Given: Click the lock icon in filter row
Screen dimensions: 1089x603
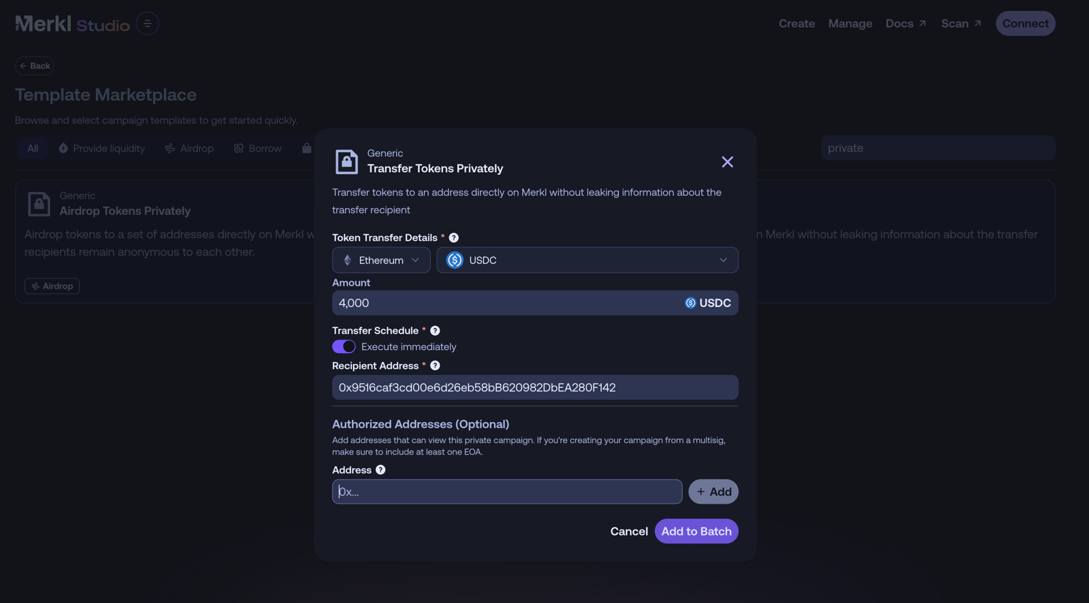Looking at the screenshot, I should [x=306, y=148].
